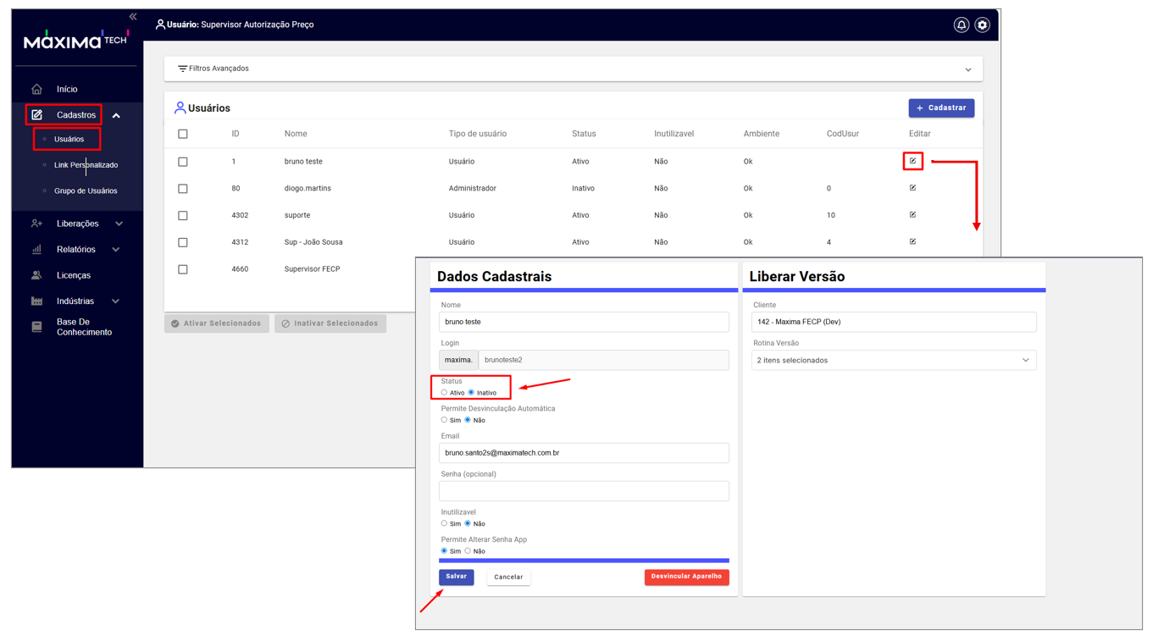Image resolution: width=1153 pixels, height=641 pixels.
Task: Click the notifications bell icon
Action: click(961, 25)
